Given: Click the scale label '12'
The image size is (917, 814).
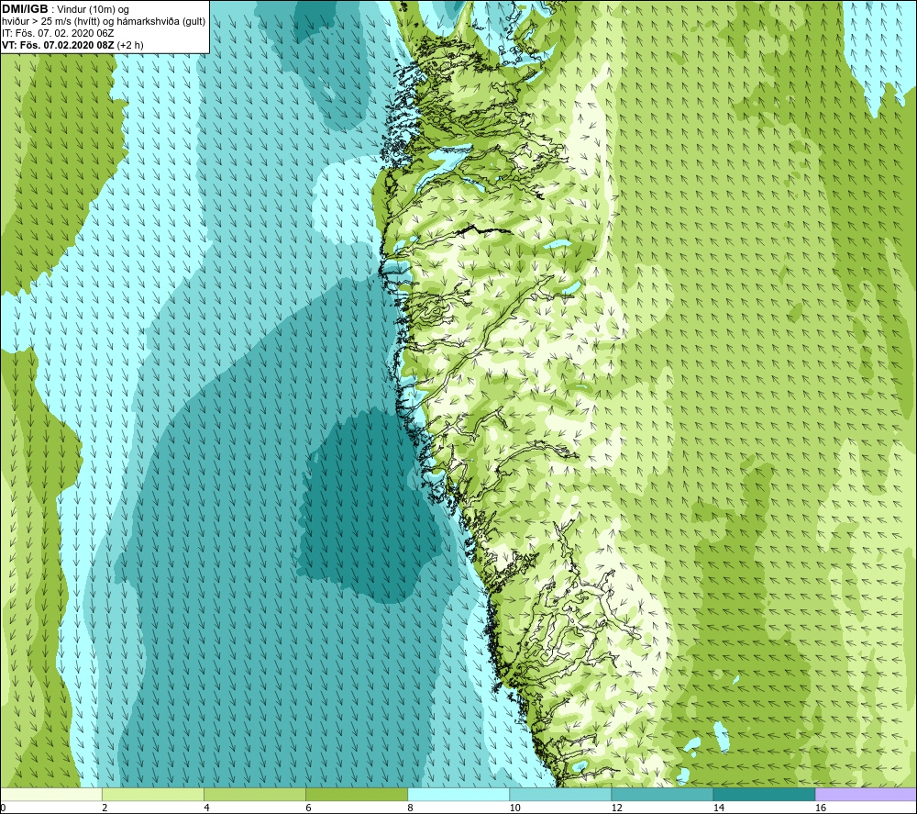Looking at the screenshot, I should [x=616, y=808].
